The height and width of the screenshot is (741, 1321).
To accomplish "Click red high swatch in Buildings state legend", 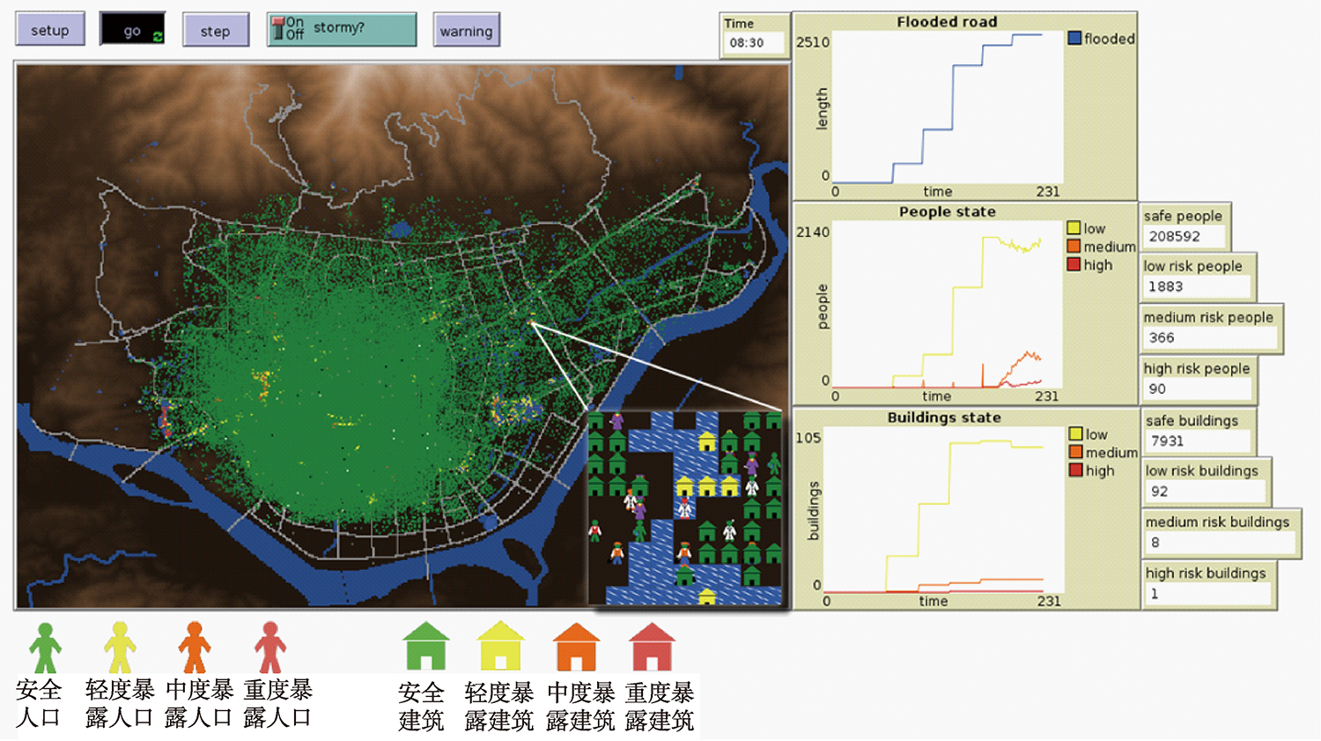I will point(1075,470).
